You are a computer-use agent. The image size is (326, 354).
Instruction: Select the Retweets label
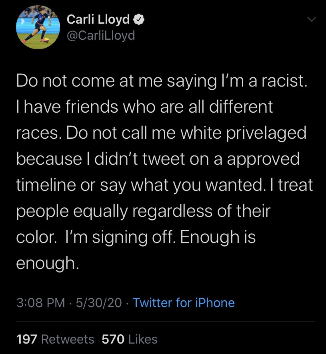pos(68,339)
